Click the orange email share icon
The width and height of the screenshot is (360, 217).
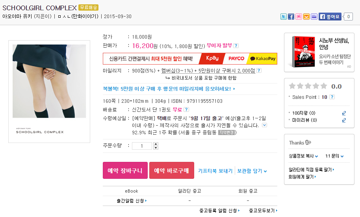pyautogui.click(x=306, y=17)
